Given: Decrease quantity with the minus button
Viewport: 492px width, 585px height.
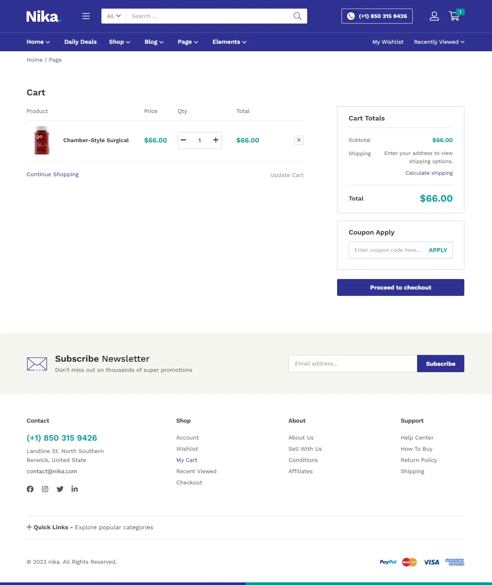Looking at the screenshot, I should click(x=183, y=140).
